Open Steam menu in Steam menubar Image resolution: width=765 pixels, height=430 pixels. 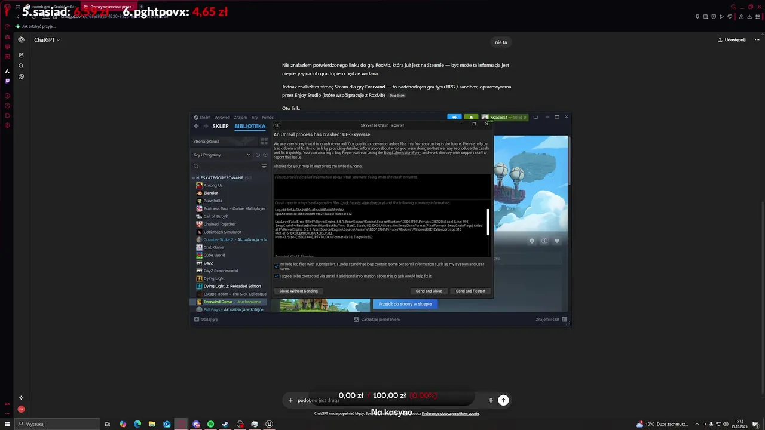202,118
